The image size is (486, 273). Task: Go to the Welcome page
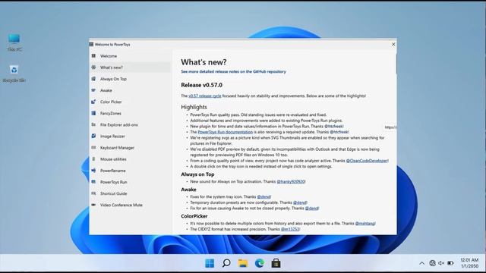[x=130, y=56]
